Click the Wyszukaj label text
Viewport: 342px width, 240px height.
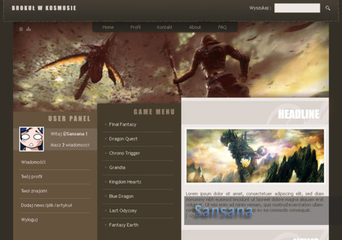[x=260, y=8]
